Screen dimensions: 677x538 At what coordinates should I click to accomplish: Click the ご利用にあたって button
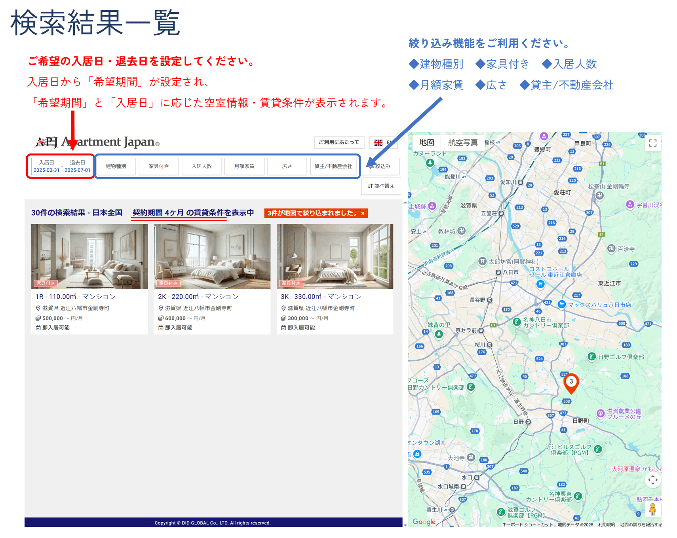pyautogui.click(x=339, y=142)
